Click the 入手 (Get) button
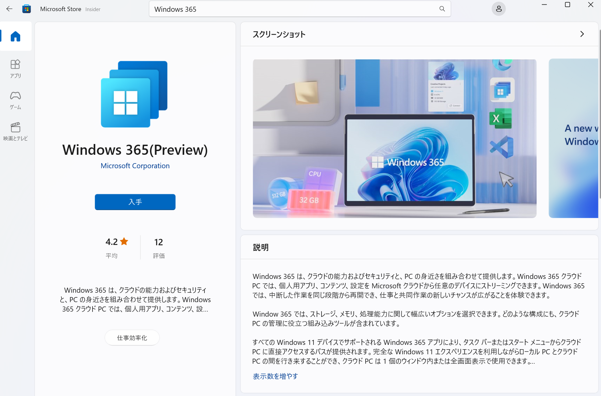Viewport: 601px width, 396px height. pyautogui.click(x=135, y=202)
